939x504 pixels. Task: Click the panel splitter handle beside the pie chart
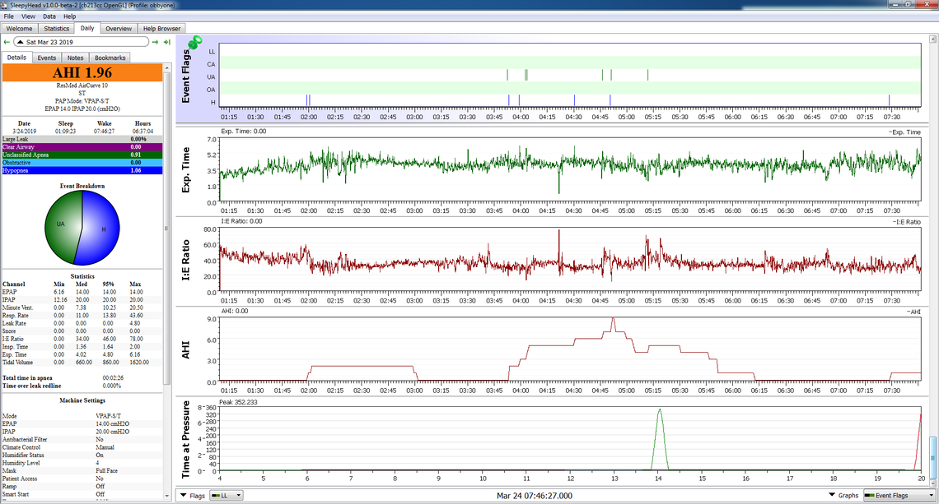coord(166,229)
